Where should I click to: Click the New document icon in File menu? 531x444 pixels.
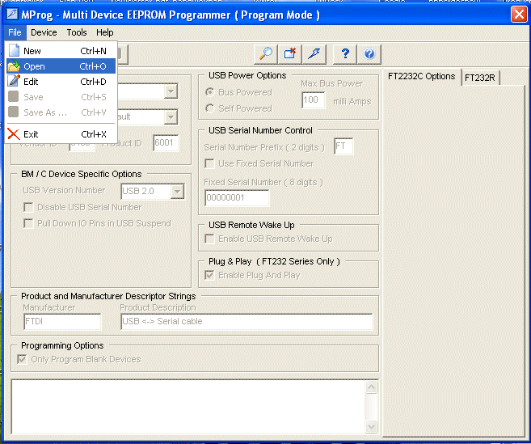click(x=14, y=50)
